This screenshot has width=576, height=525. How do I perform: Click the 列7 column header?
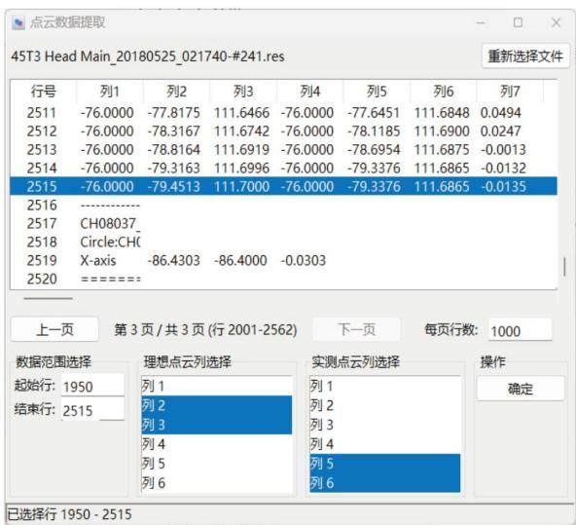coord(510,92)
